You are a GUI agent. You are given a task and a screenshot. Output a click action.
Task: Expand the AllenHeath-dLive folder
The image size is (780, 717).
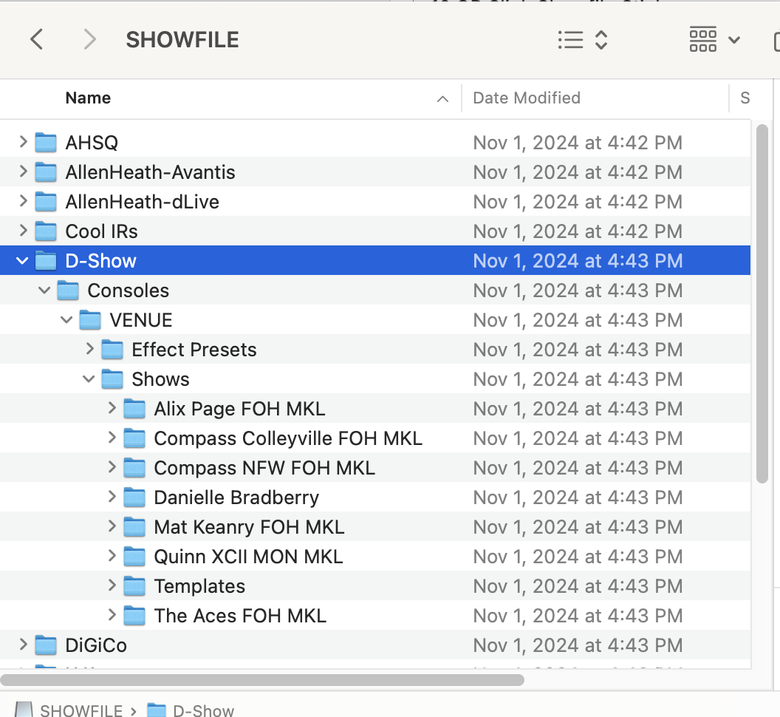pos(23,202)
